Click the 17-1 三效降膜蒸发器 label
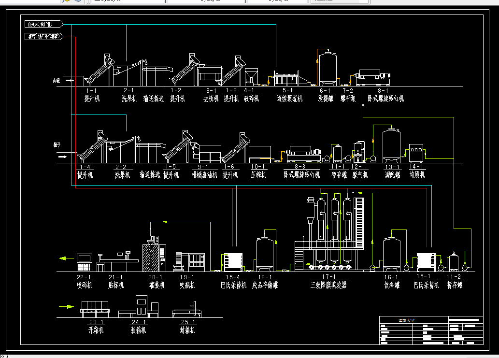Viewport: 499px width, 358px height. 329,282
